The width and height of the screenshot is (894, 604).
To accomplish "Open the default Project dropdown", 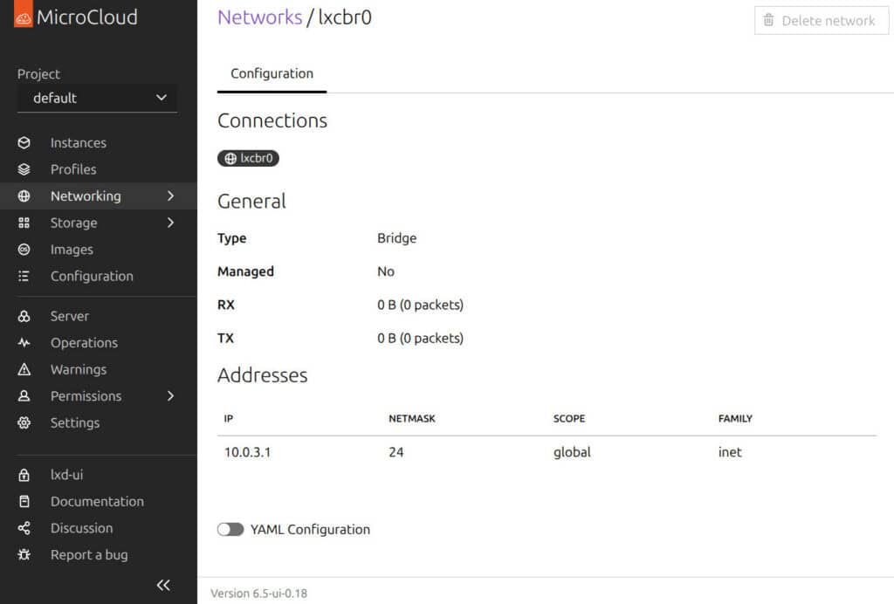I will 96,98.
